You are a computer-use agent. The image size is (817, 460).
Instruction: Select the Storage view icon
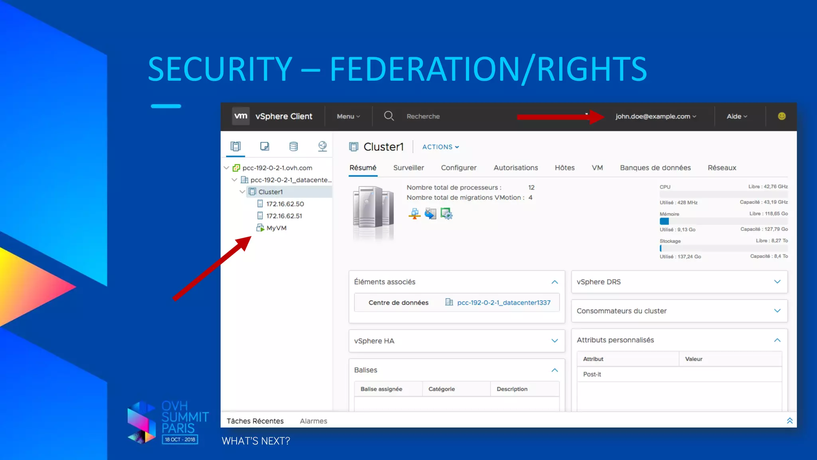(293, 147)
